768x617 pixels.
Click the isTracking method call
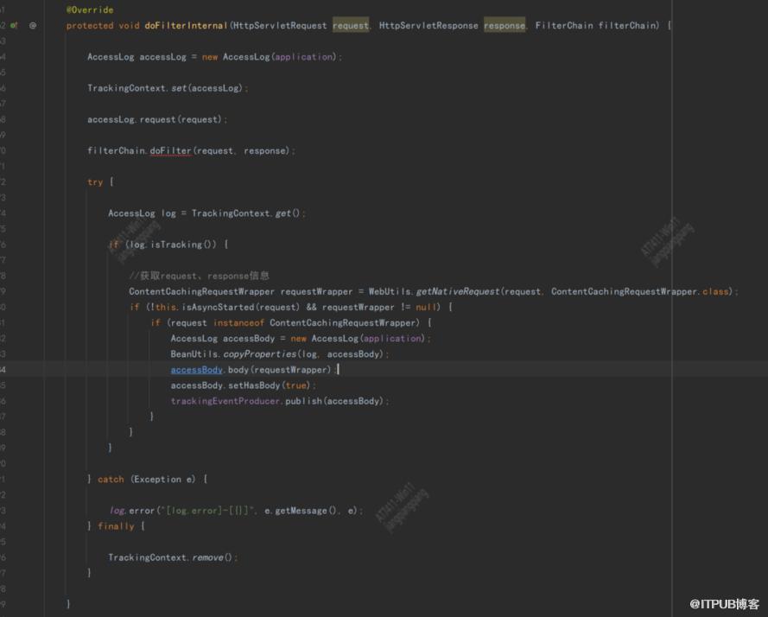pyautogui.click(x=176, y=245)
